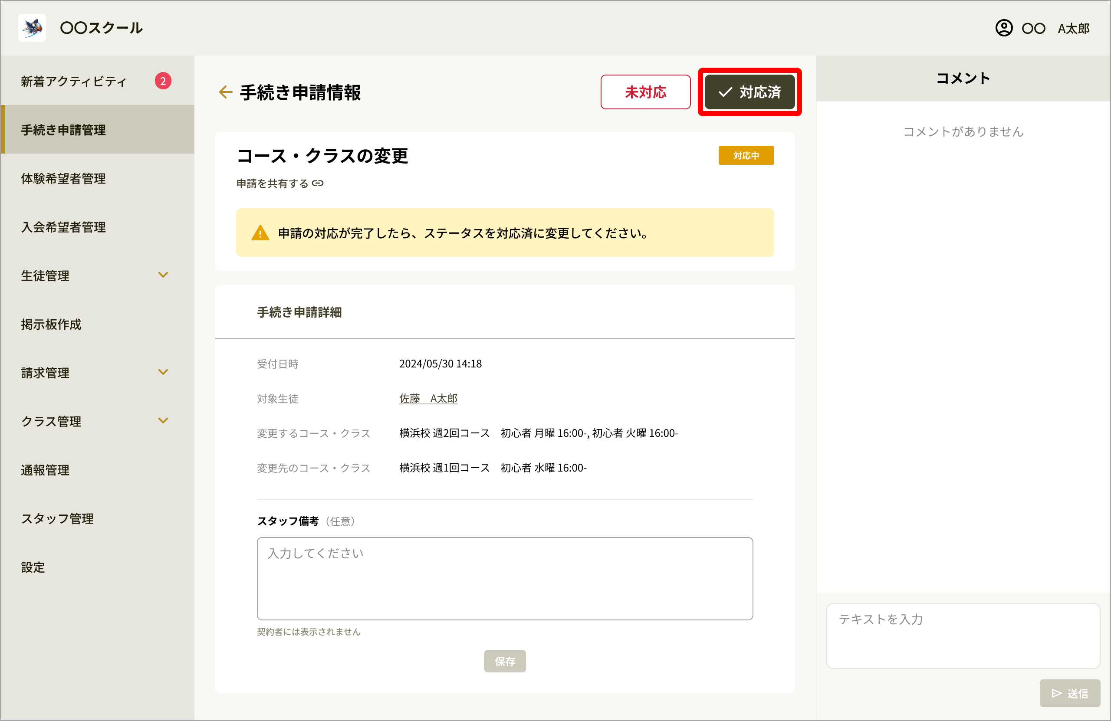This screenshot has height=721, width=1111.
Task: Focus the スタッフ備考 text area
Action: coord(505,578)
